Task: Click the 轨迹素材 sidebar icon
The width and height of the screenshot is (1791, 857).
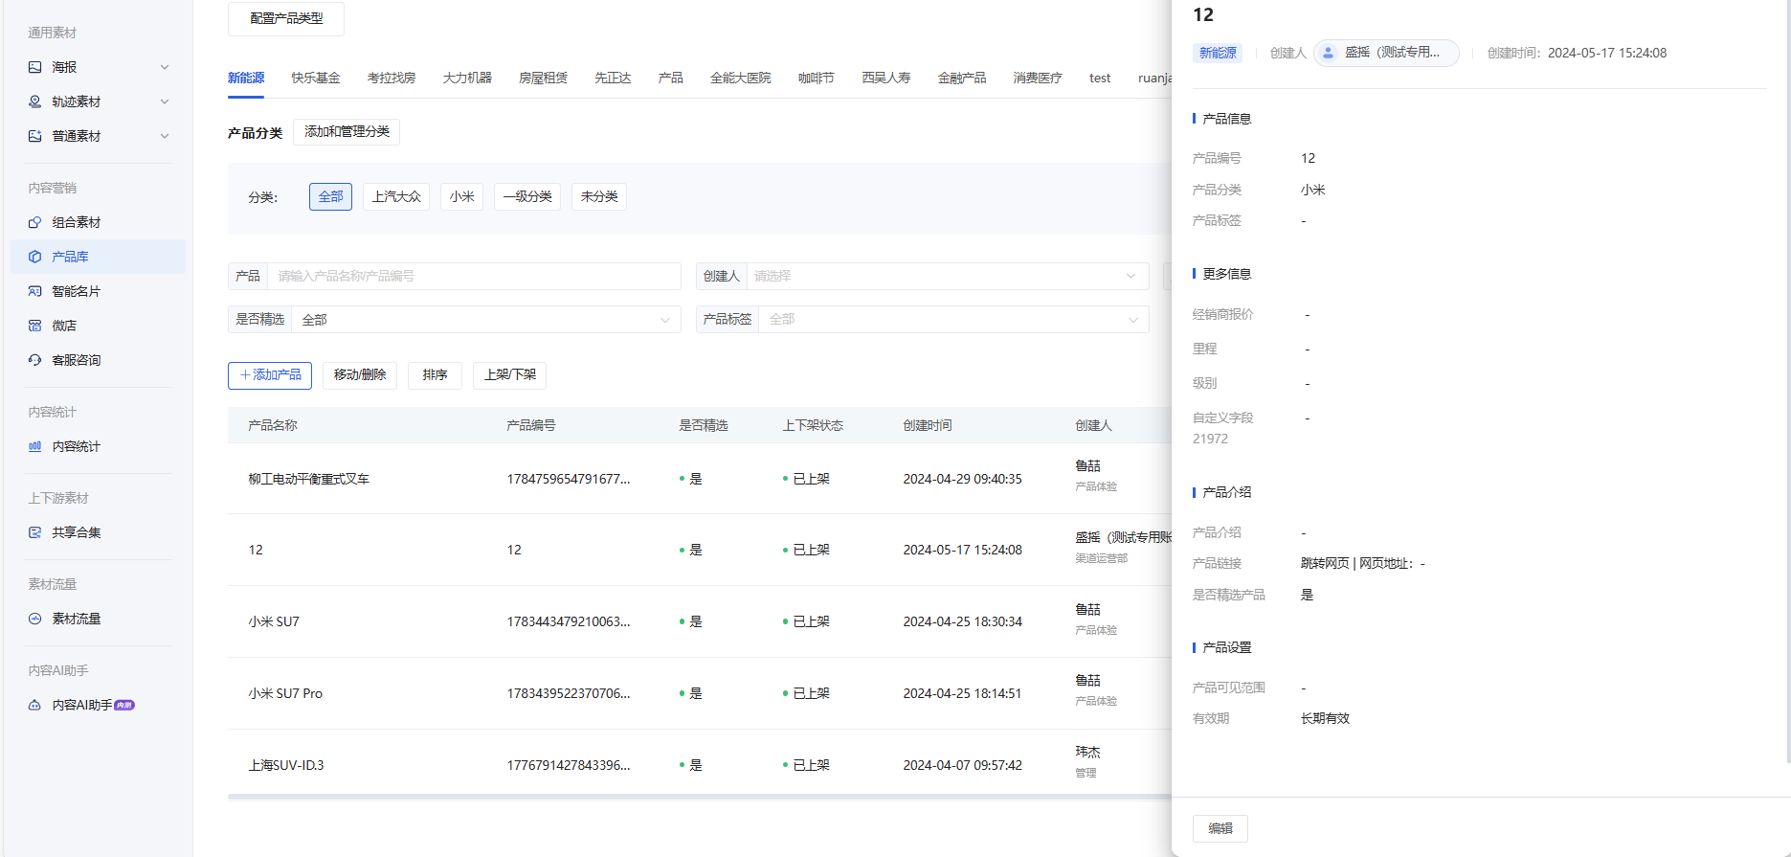Action: point(35,101)
